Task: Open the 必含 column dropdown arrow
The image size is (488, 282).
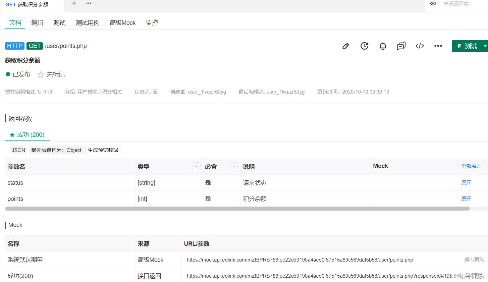Action: point(234,166)
